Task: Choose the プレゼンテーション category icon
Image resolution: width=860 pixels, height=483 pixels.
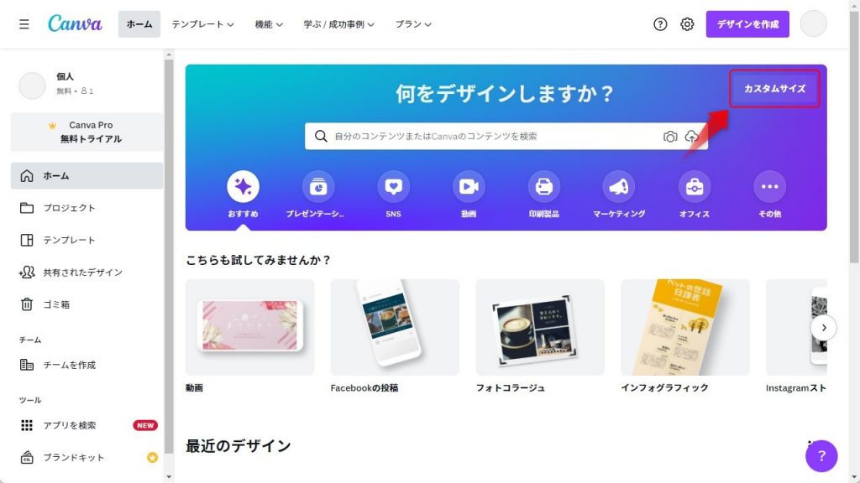Action: pyautogui.click(x=318, y=187)
